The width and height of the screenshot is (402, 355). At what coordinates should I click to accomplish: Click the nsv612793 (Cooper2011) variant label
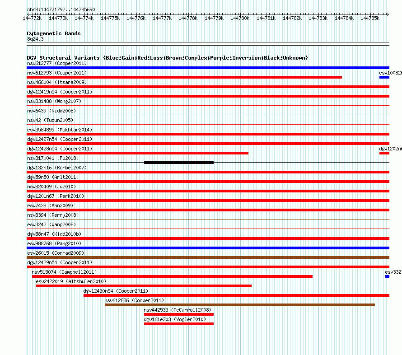click(x=57, y=73)
